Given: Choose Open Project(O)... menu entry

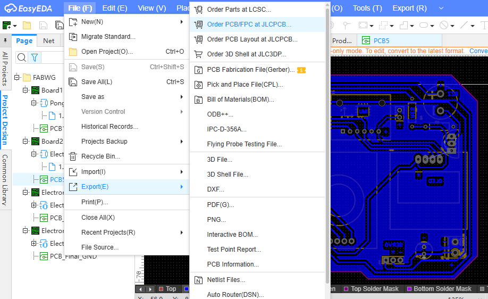Looking at the screenshot, I should [x=127, y=52].
